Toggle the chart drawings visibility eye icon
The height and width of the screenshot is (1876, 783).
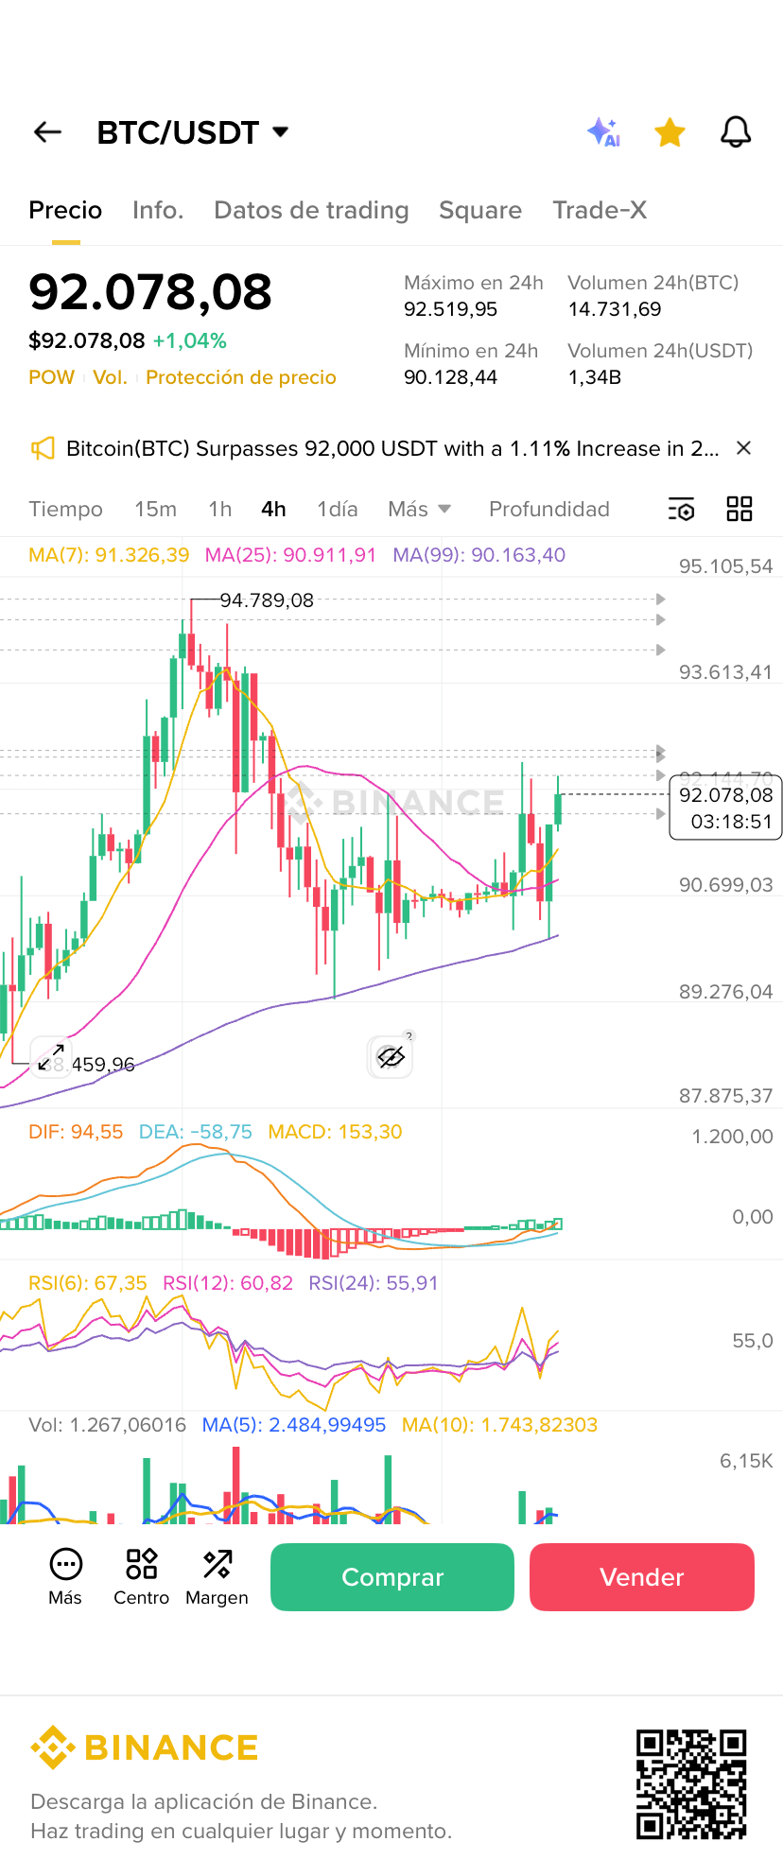pos(390,1057)
